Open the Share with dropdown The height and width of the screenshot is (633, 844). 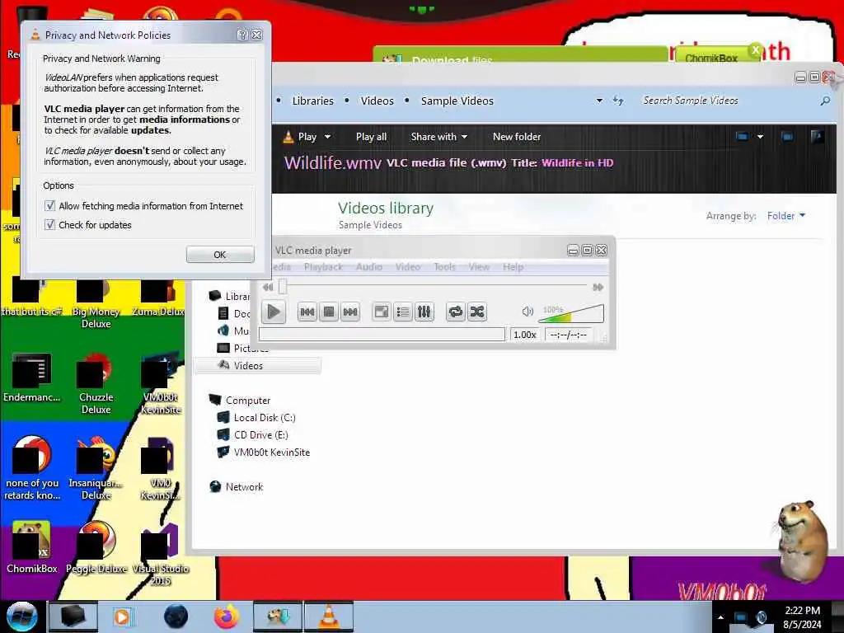[438, 137]
